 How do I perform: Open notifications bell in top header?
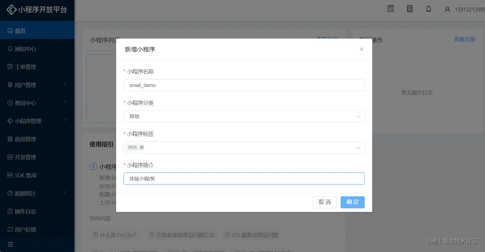click(x=429, y=9)
